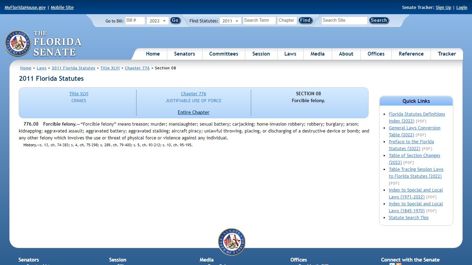Viewport: 472px width, 265px height.
Task: Focus the Search Site input field
Action: (x=344, y=20)
